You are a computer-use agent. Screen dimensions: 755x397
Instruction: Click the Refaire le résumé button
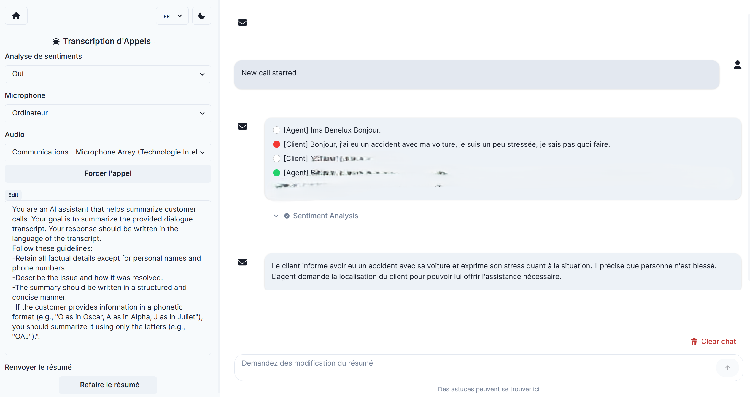point(108,385)
